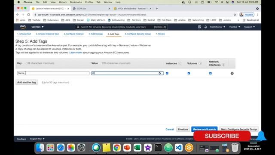Toggle the Instances checkbox for Name tag
The width and height of the screenshot is (275, 155).
pyautogui.click(x=167, y=73)
